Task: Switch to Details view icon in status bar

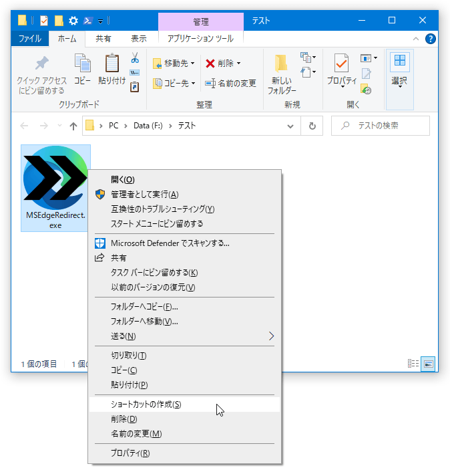Action: 413,363
